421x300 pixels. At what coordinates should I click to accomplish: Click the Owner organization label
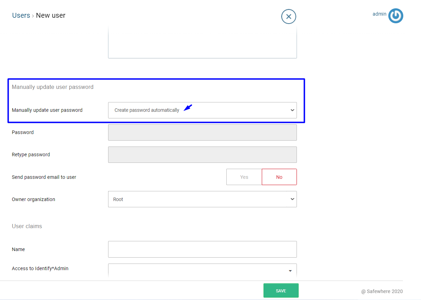33,199
